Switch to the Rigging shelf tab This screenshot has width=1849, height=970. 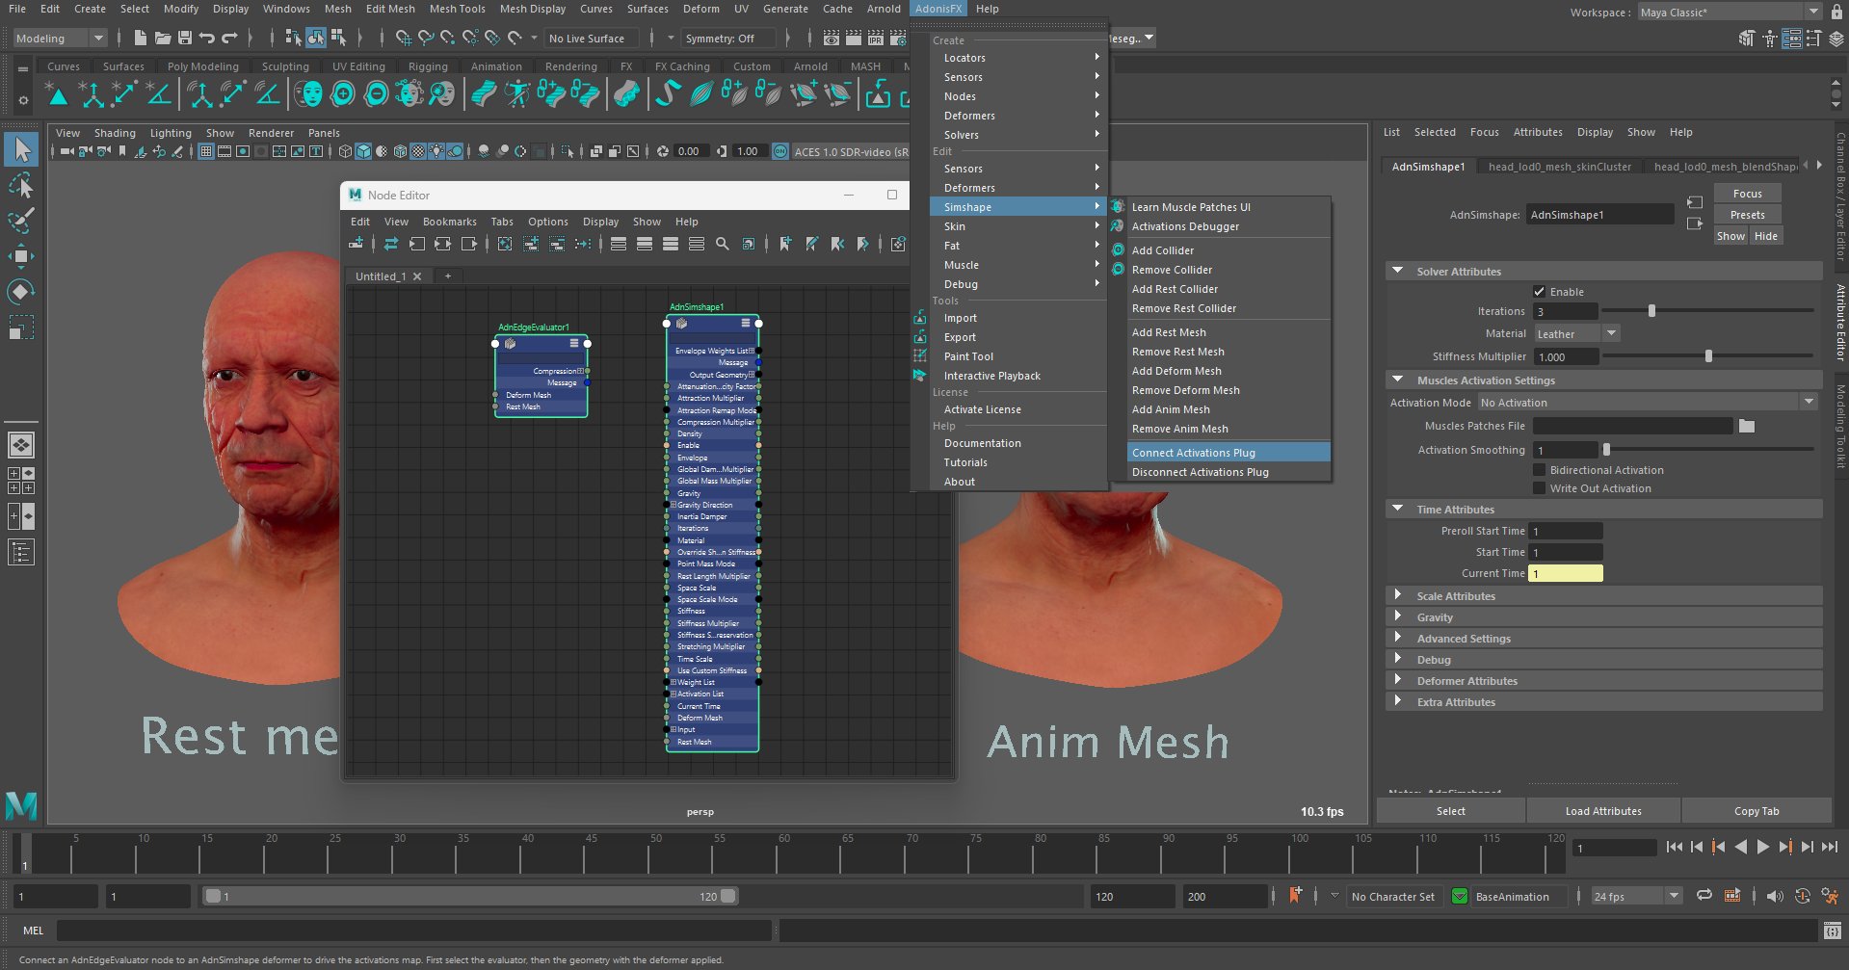point(428,66)
